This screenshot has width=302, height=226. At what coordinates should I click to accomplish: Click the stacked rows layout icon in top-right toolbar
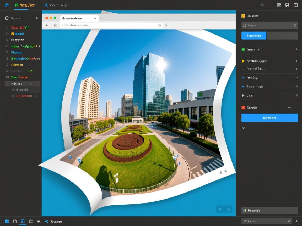point(279,5)
